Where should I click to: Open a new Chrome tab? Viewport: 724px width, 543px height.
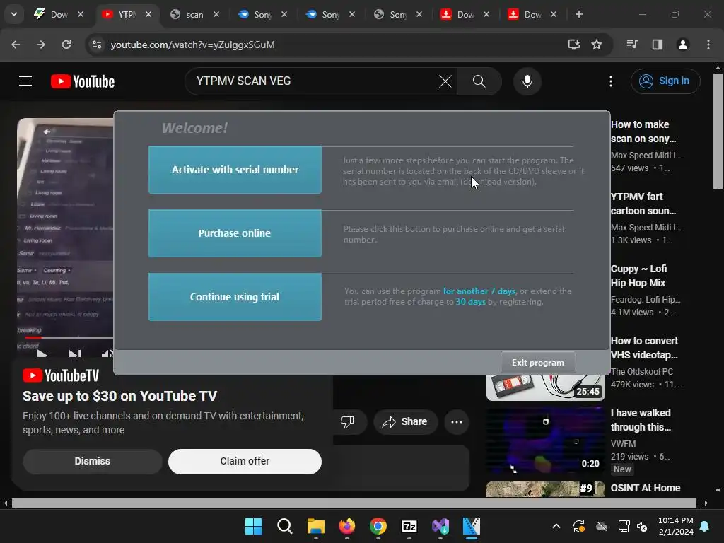click(578, 14)
